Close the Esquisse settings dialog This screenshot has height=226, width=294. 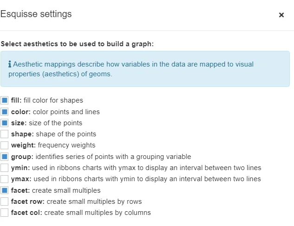(281, 15)
